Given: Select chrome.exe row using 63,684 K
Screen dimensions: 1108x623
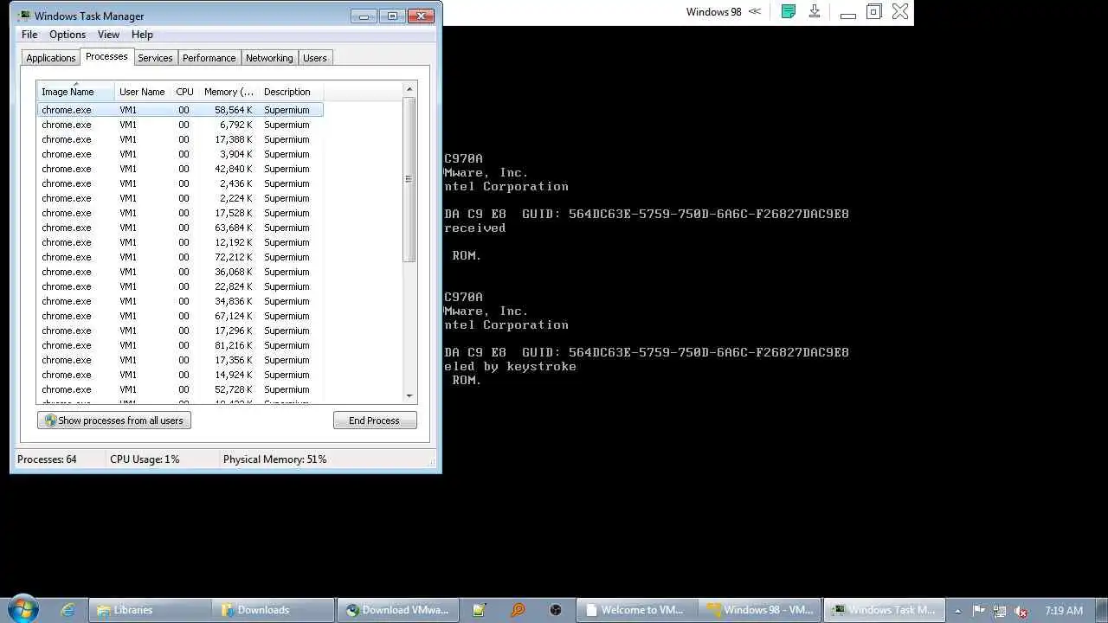Looking at the screenshot, I should coord(180,228).
